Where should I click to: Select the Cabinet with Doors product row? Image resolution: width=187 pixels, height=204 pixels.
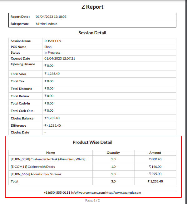tap(92, 167)
